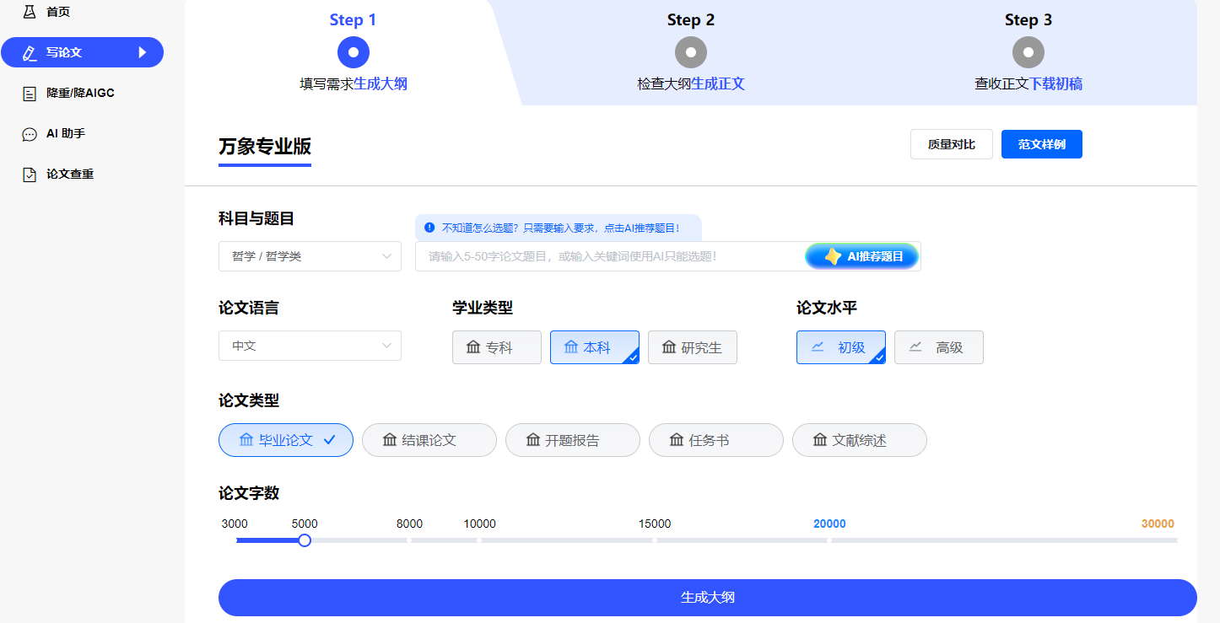Click the 生成大纲 submit button
Viewport: 1220px width, 623px height.
pyautogui.click(x=708, y=598)
